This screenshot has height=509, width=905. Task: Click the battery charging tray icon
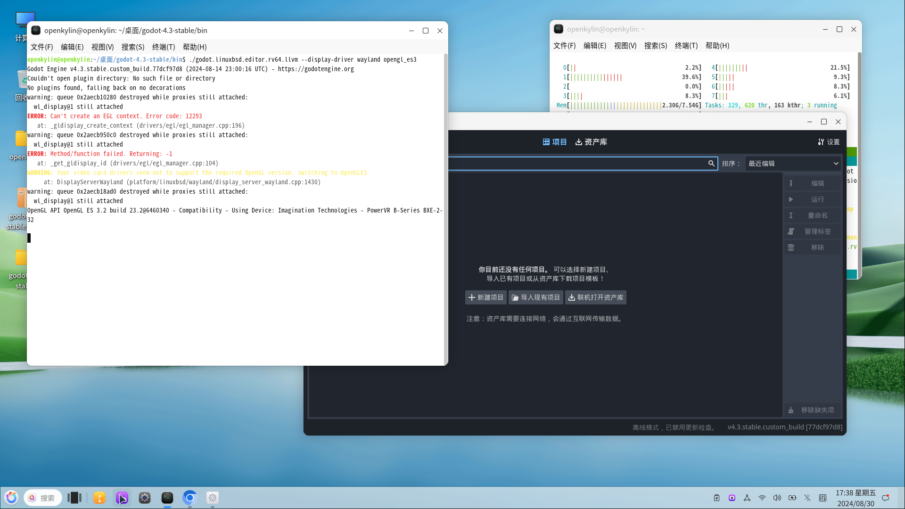[792, 498]
